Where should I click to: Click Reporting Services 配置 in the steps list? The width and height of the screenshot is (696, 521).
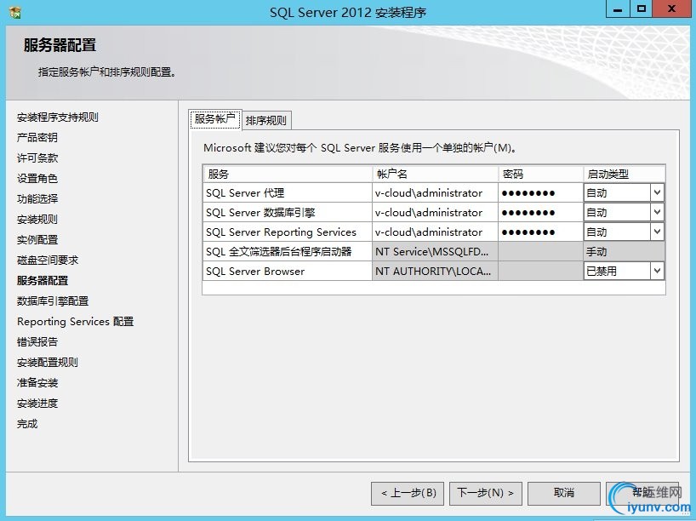click(x=76, y=322)
